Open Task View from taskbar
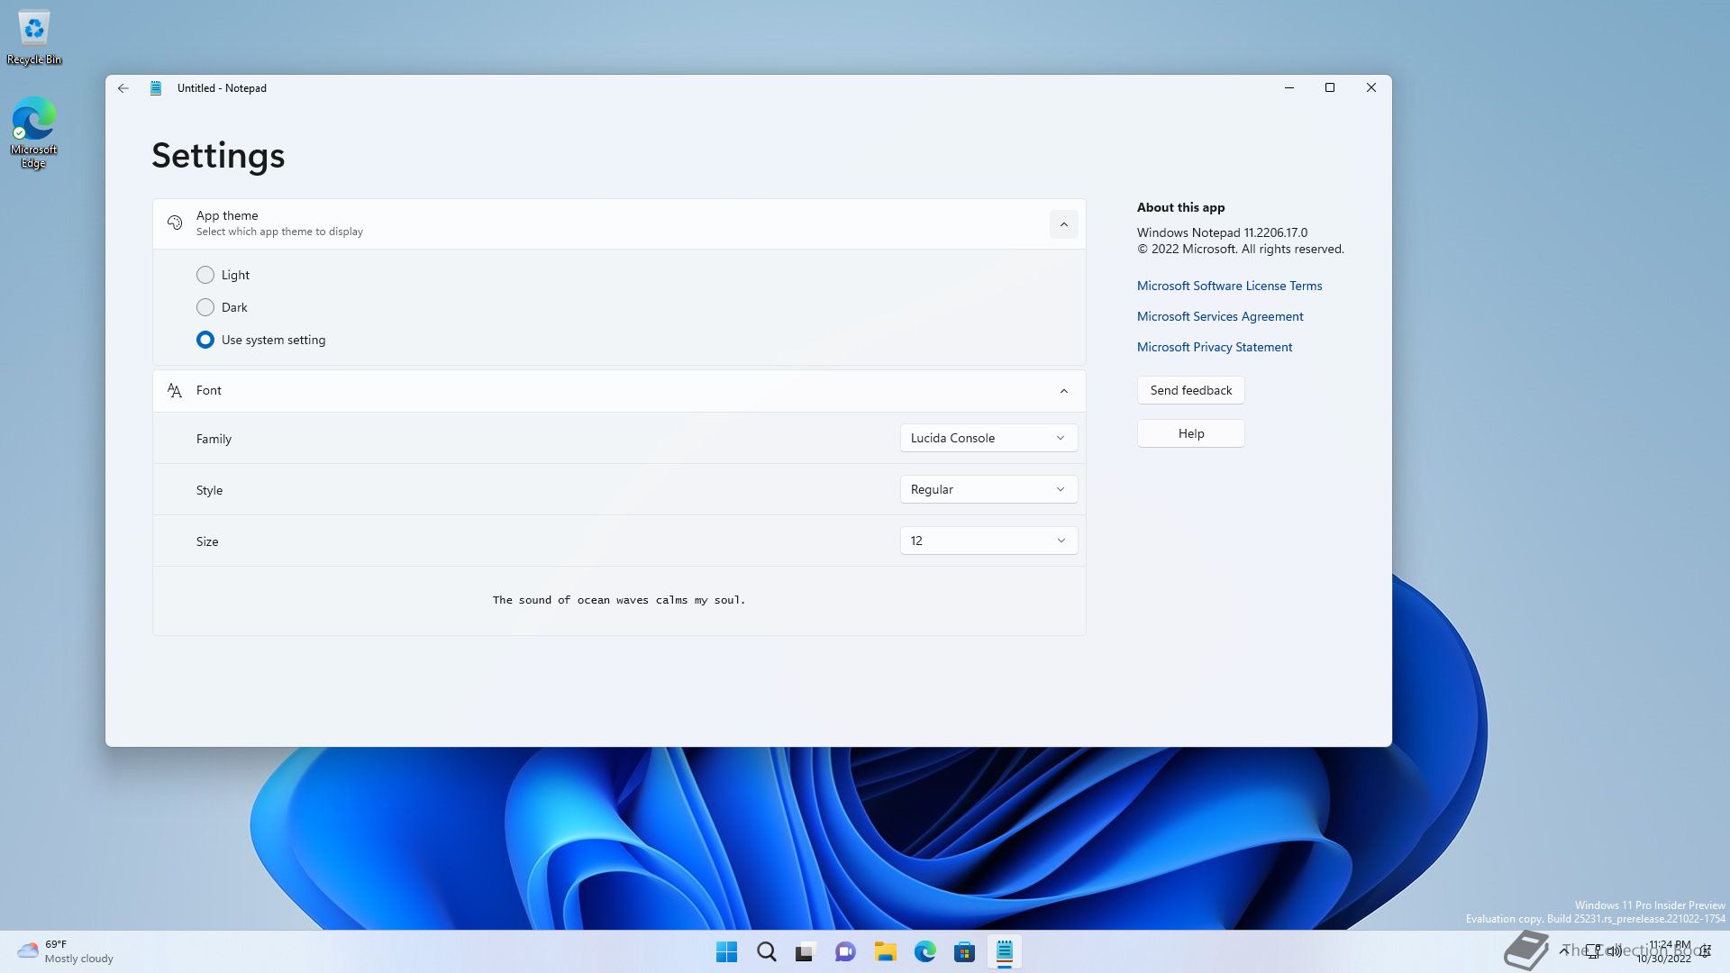Image resolution: width=1730 pixels, height=973 pixels. (x=806, y=952)
